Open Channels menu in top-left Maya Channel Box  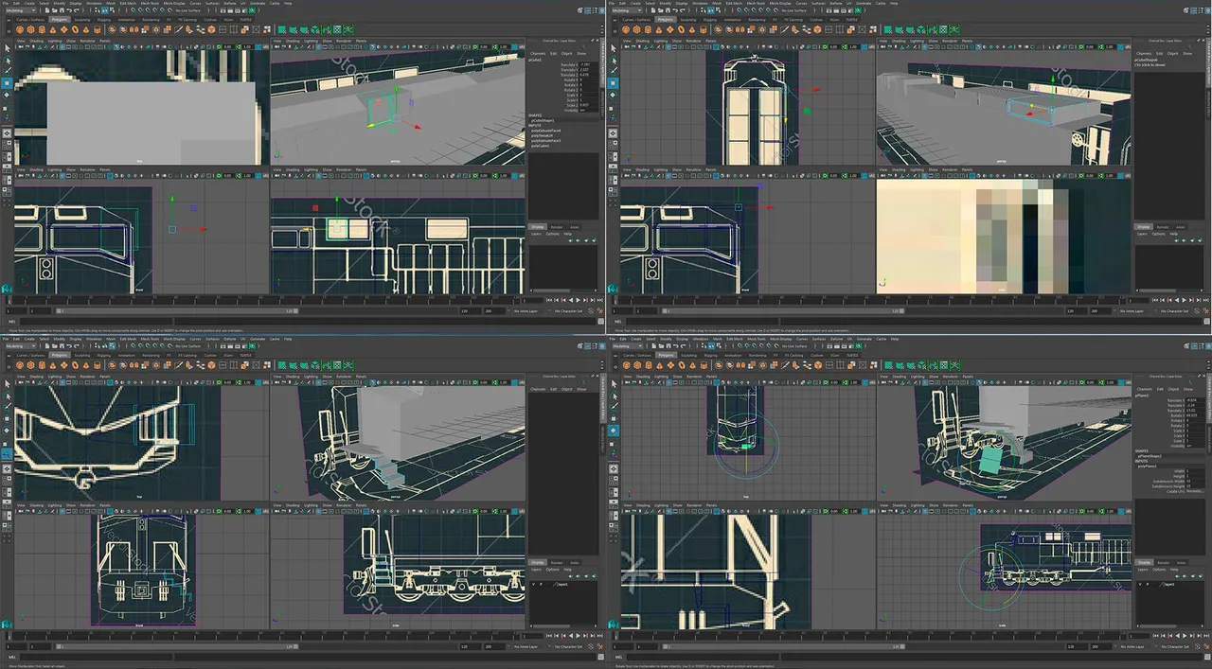pos(538,53)
